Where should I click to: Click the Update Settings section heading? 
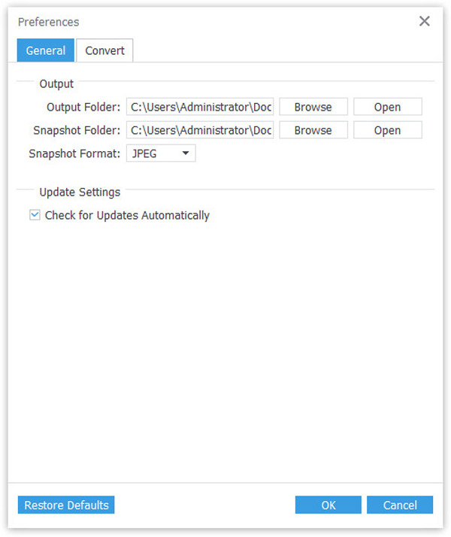(x=80, y=192)
